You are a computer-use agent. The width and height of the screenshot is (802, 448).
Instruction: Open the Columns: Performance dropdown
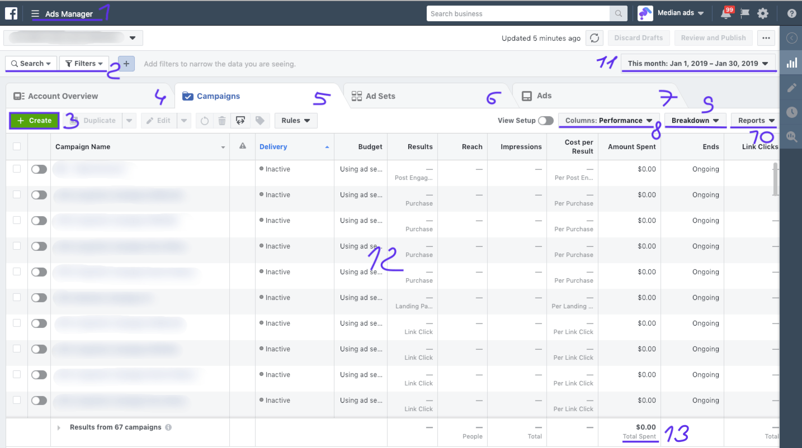pos(608,120)
